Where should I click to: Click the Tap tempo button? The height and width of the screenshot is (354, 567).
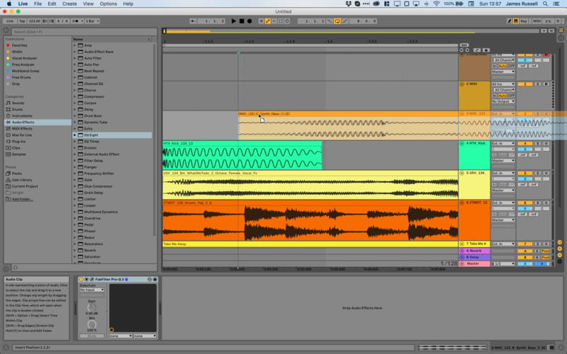[22, 21]
